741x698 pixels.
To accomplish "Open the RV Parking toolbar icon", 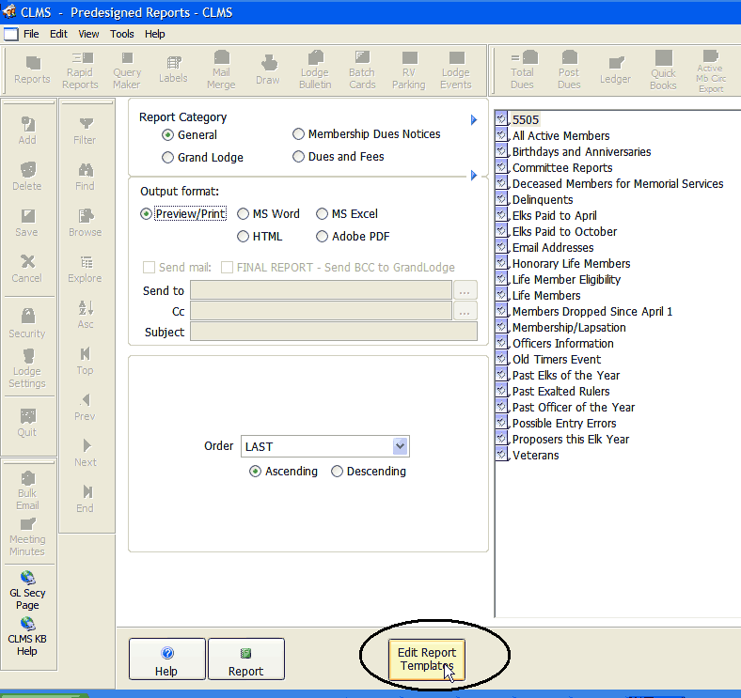I will (409, 70).
